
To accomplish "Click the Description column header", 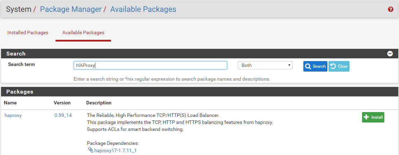I will pyautogui.click(x=99, y=103).
